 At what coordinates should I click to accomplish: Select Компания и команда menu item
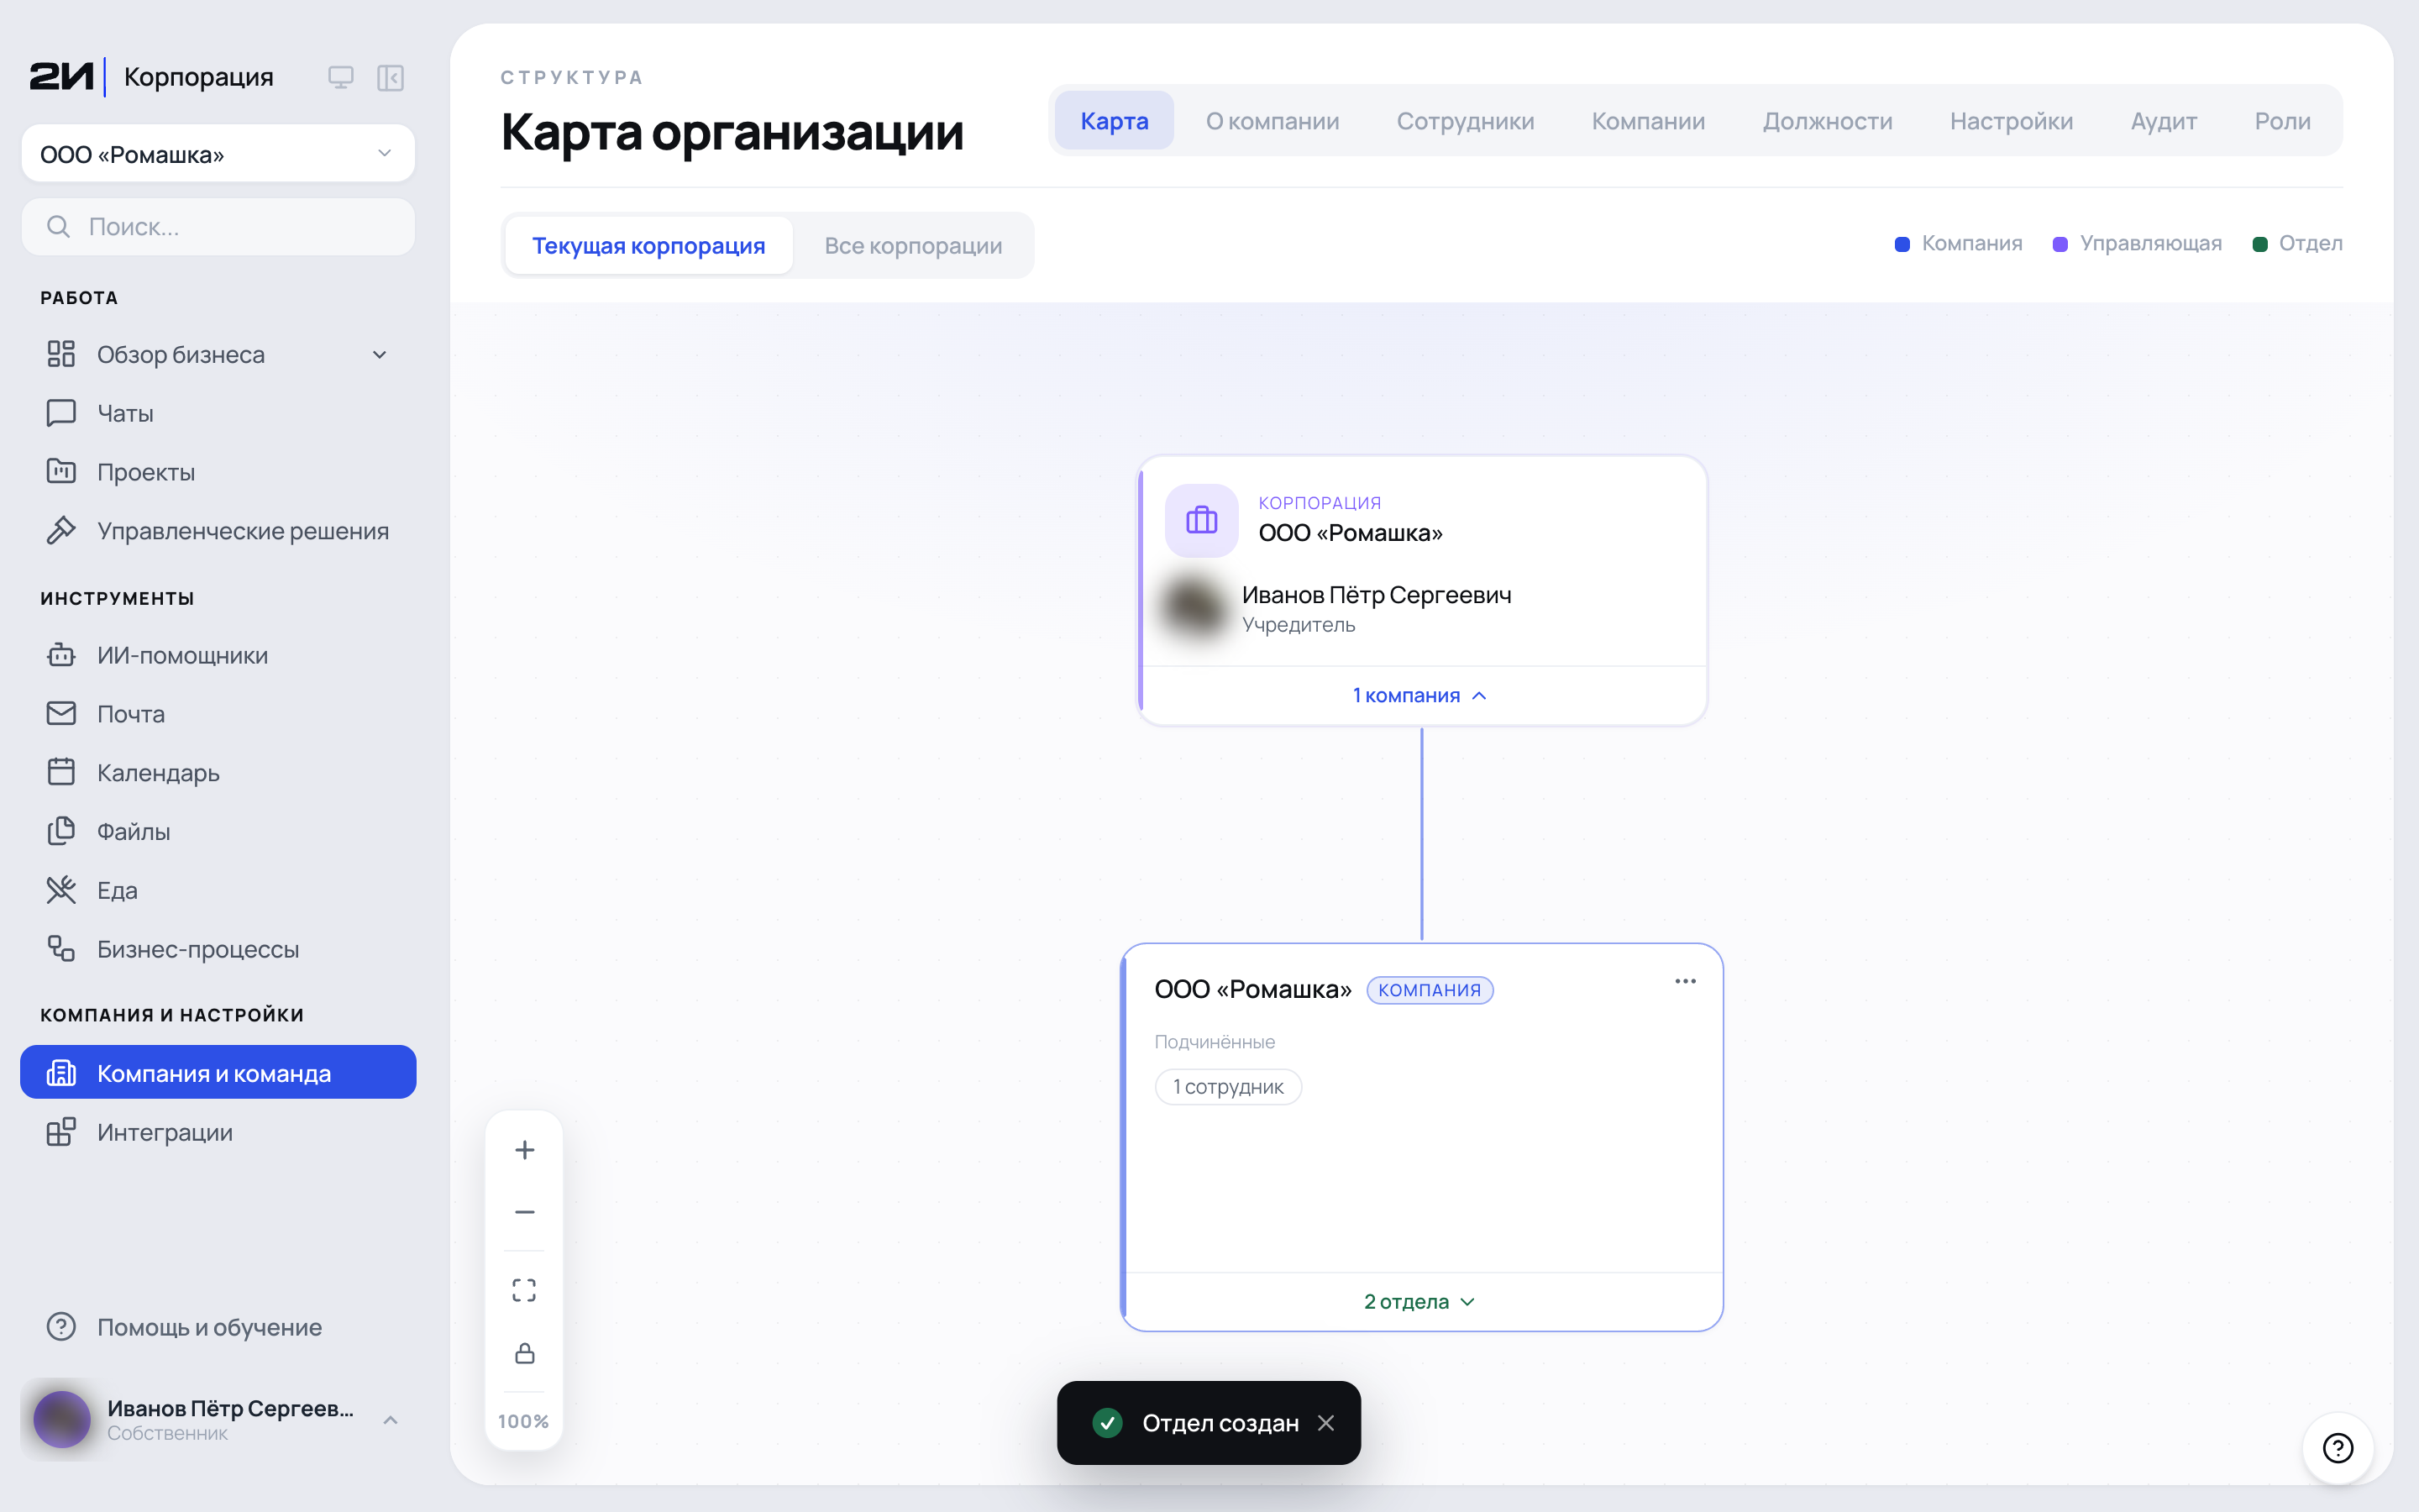coord(218,1073)
